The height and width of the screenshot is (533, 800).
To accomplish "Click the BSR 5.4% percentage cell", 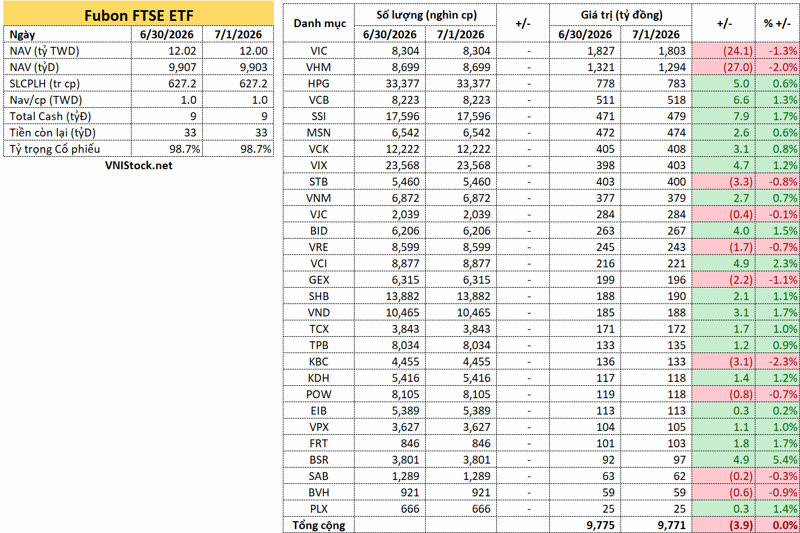I will [778, 460].
